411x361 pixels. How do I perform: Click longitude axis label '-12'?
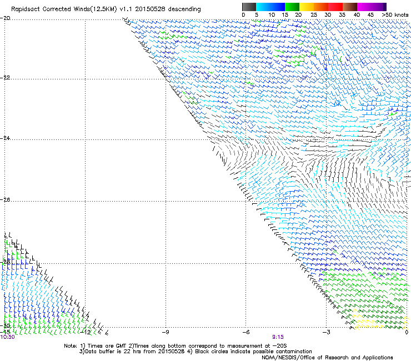tap(86, 332)
